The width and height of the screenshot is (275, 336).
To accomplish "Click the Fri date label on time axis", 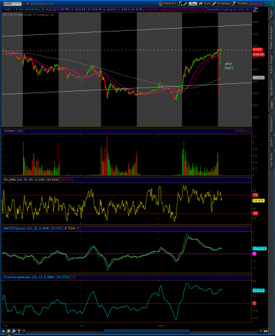I will [82, 325].
